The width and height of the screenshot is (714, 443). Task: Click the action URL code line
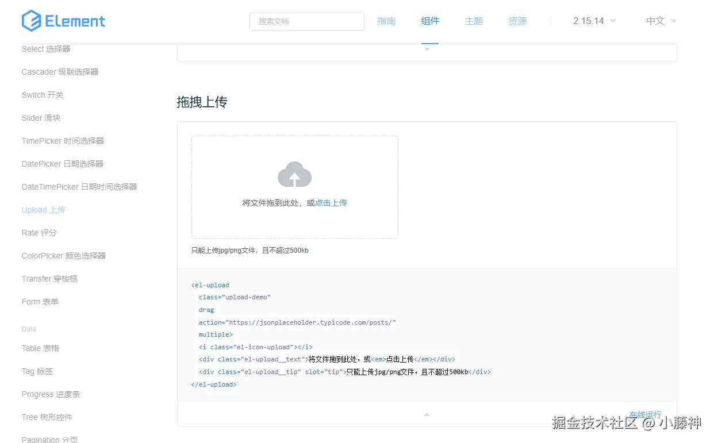point(298,322)
